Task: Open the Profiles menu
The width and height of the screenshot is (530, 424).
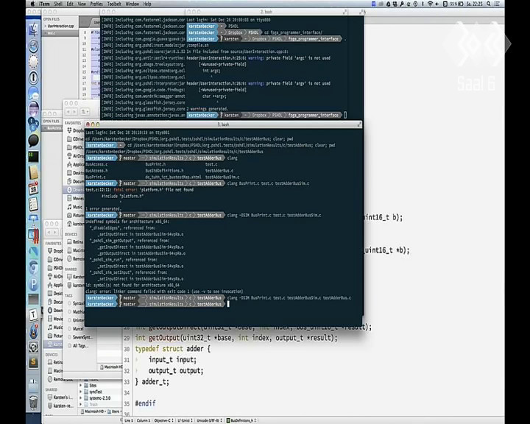Action: tap(96, 4)
